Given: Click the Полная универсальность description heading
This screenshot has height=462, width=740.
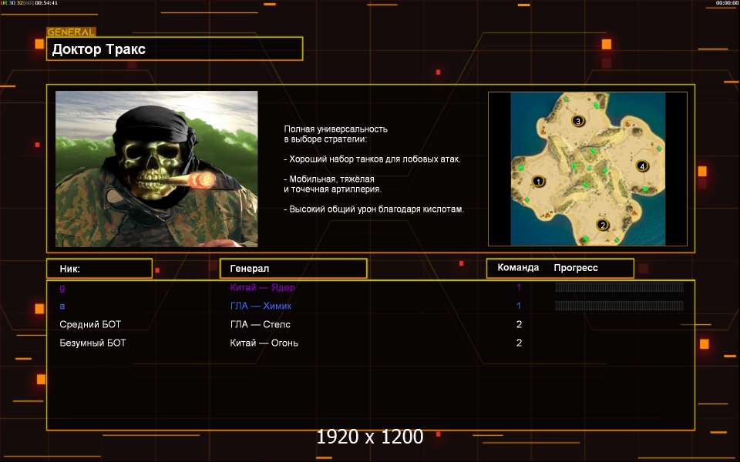Looking at the screenshot, I should [x=335, y=134].
